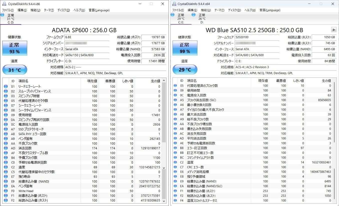This screenshot has width=339, height=206.
Task: Click the scroll up arrow in x86 SMART list
Action: coord(164,80)
